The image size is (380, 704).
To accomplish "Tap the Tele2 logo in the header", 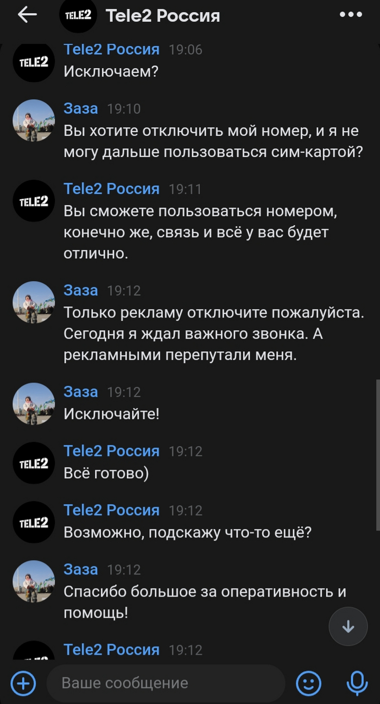I will (x=78, y=16).
